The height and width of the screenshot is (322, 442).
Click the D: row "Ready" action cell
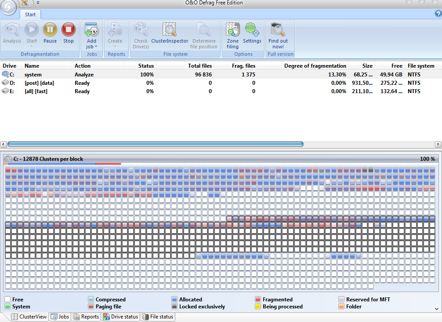coord(82,83)
